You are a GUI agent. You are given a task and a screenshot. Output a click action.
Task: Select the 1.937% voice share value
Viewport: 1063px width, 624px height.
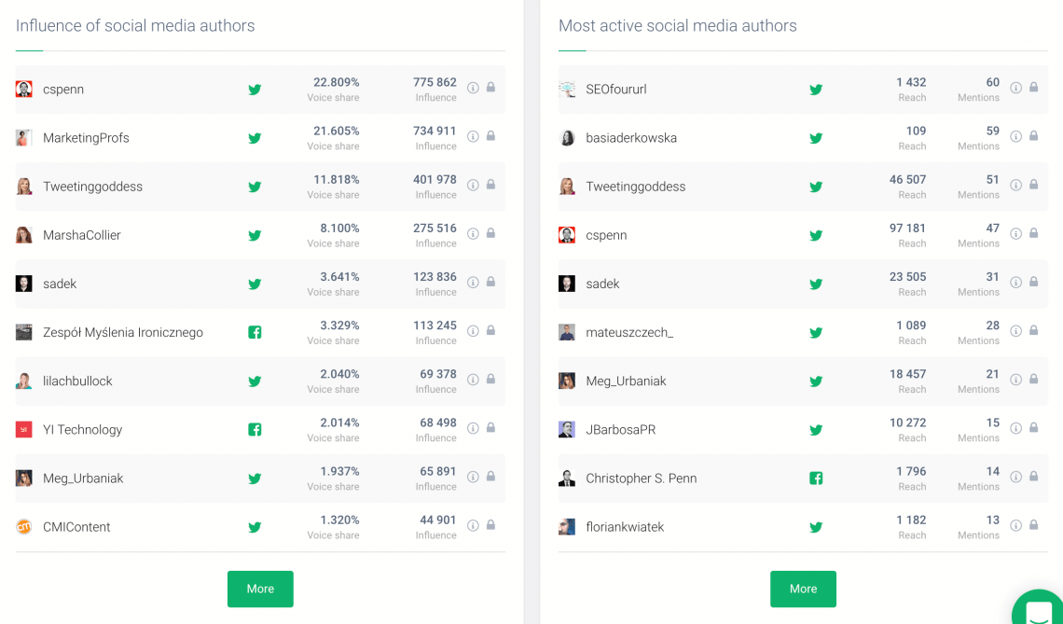coord(339,471)
